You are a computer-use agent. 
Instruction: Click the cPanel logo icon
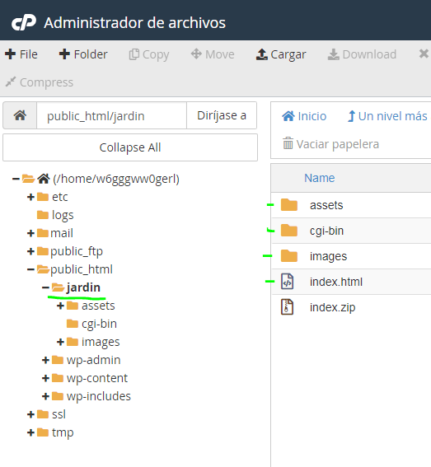tap(24, 22)
